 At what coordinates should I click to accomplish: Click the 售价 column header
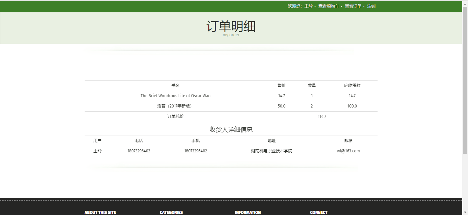(x=282, y=86)
